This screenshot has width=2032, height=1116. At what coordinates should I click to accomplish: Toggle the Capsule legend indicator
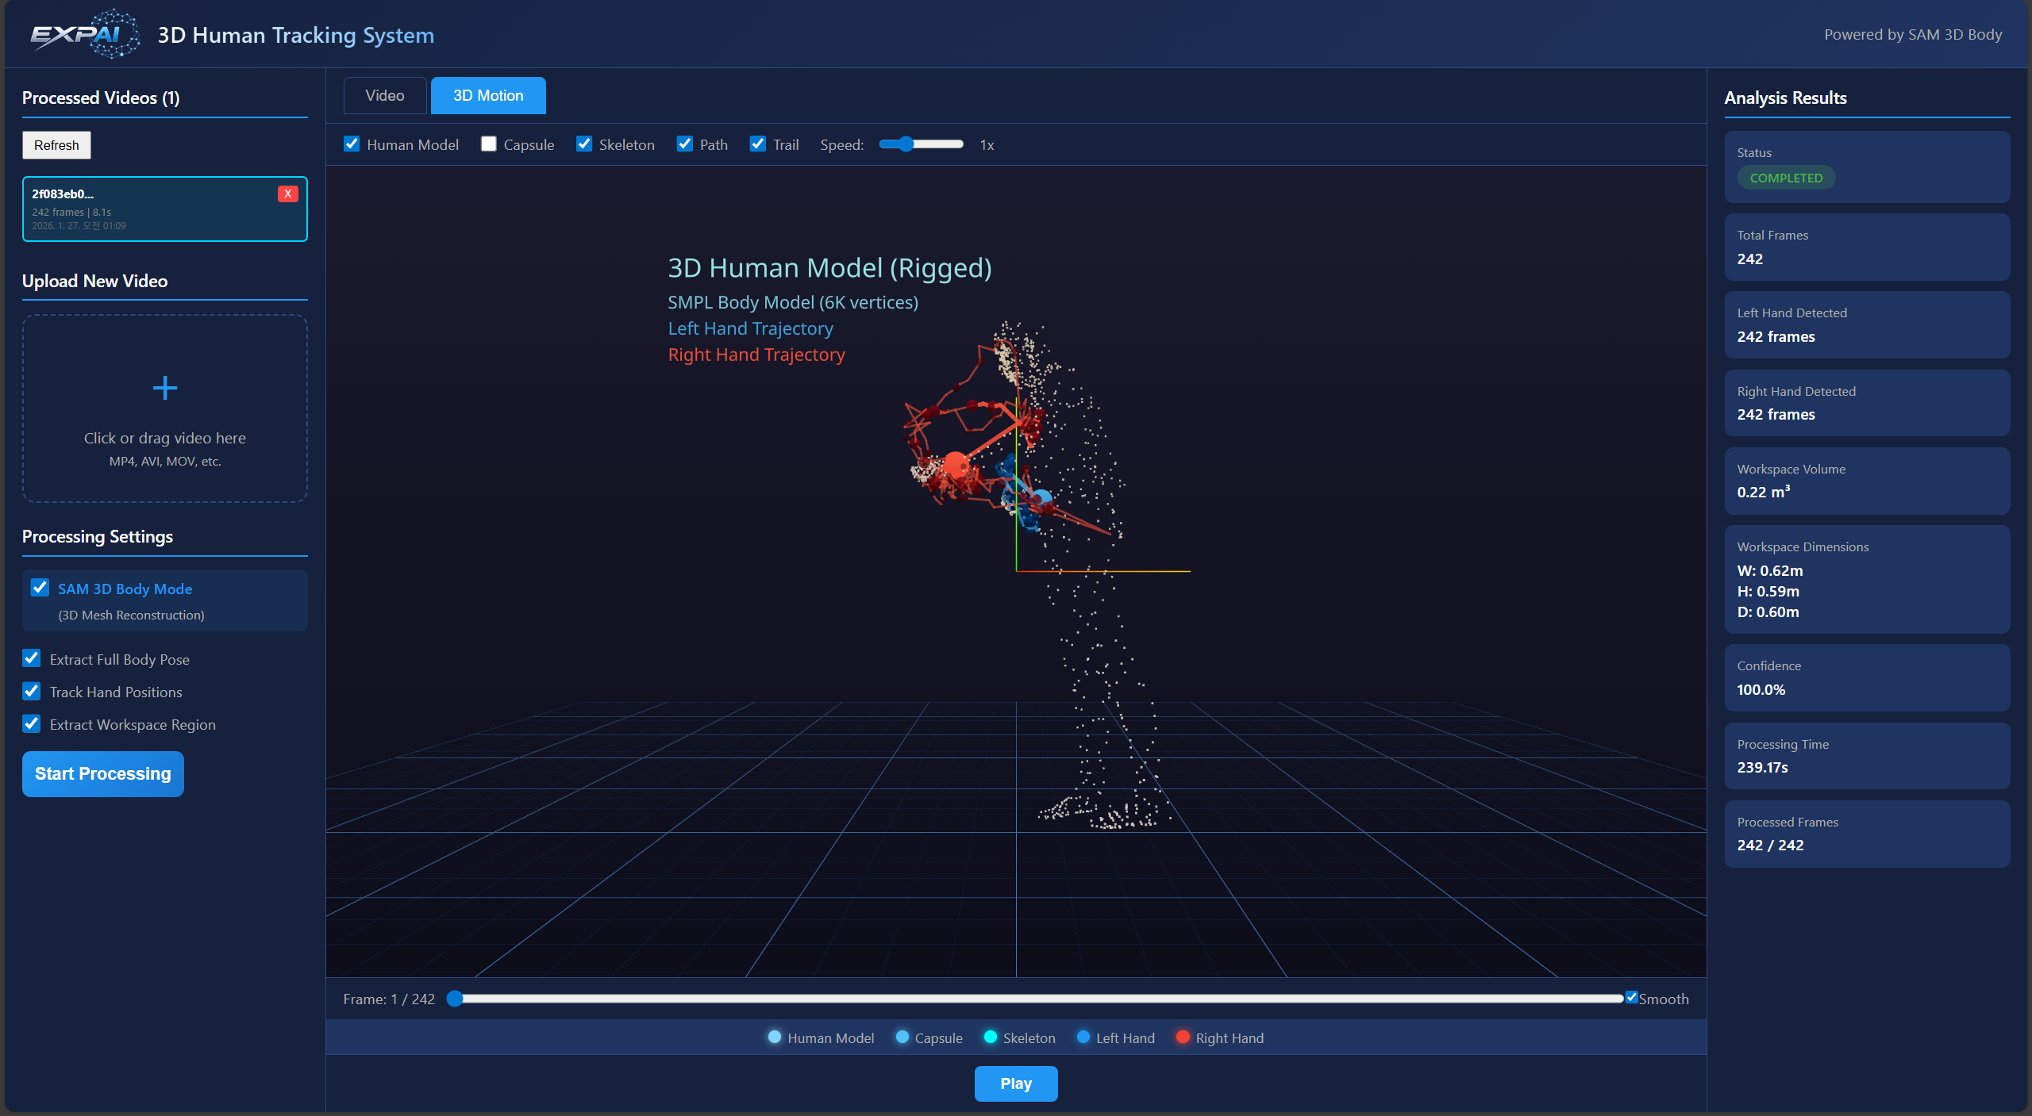coord(902,1037)
